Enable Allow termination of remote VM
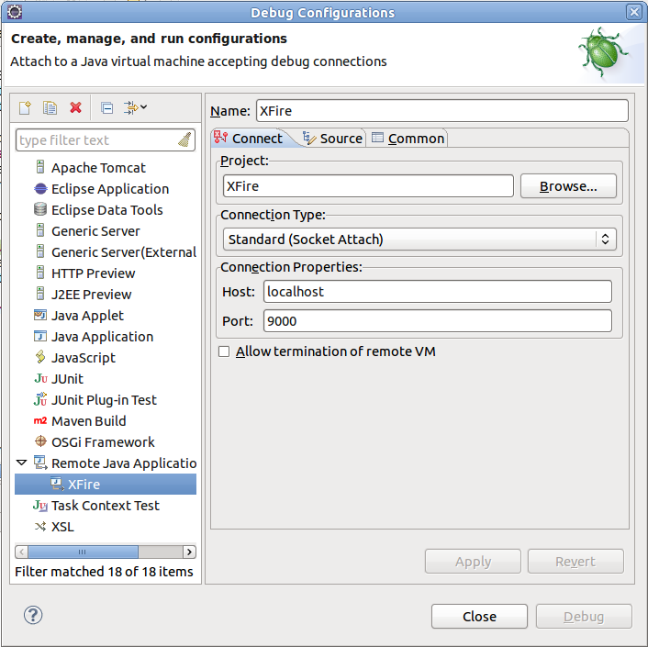The height and width of the screenshot is (647, 648). click(x=224, y=351)
